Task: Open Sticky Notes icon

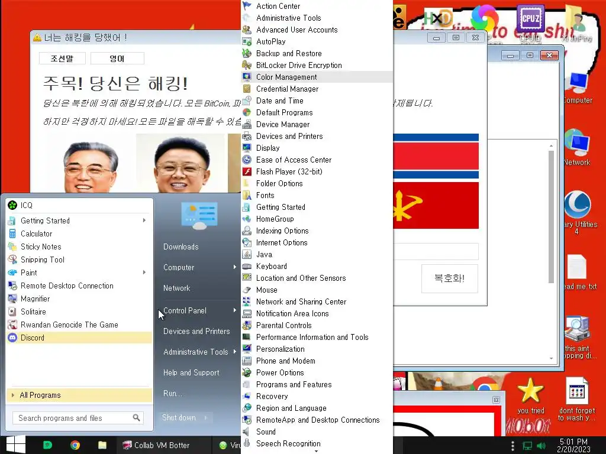Action: [12, 247]
